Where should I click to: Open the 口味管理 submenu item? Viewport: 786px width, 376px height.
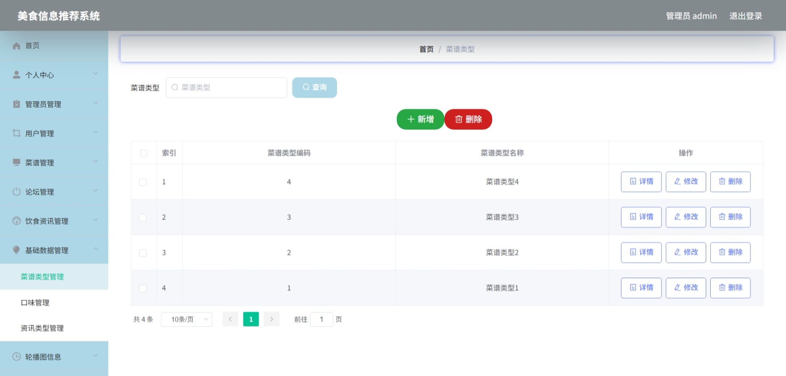pos(54,302)
